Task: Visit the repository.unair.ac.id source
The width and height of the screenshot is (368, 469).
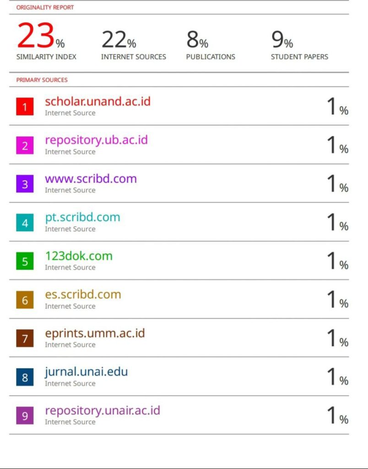Action: click(x=103, y=410)
